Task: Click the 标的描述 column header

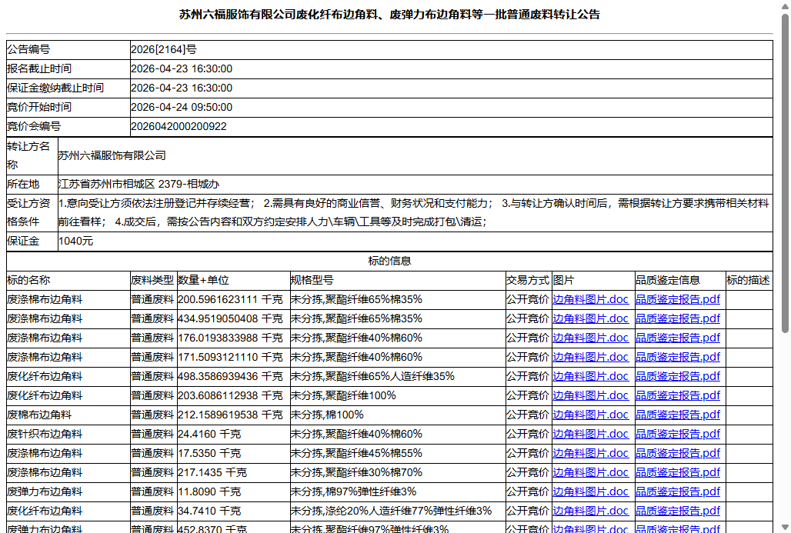Action: [x=748, y=281]
